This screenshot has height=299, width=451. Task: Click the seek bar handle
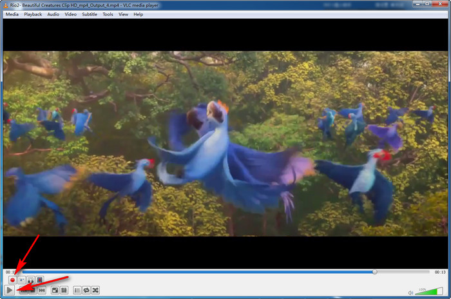coord(374,272)
